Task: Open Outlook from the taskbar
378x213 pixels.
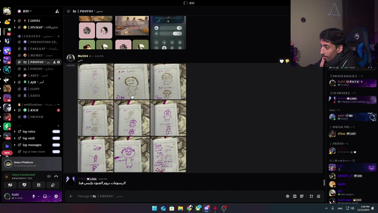Action: (163, 208)
